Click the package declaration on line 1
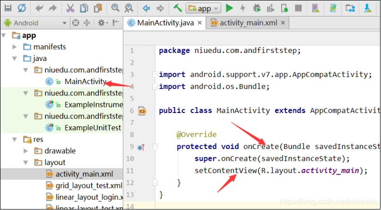This screenshot has height=210, width=381. pyautogui.click(x=230, y=51)
